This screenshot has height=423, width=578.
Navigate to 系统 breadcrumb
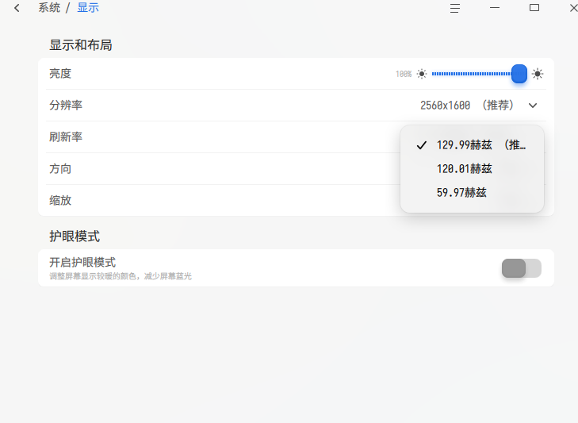coord(49,8)
